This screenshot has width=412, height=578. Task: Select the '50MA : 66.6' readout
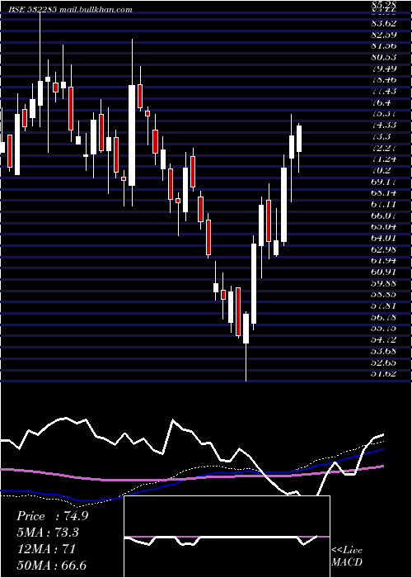point(51,565)
